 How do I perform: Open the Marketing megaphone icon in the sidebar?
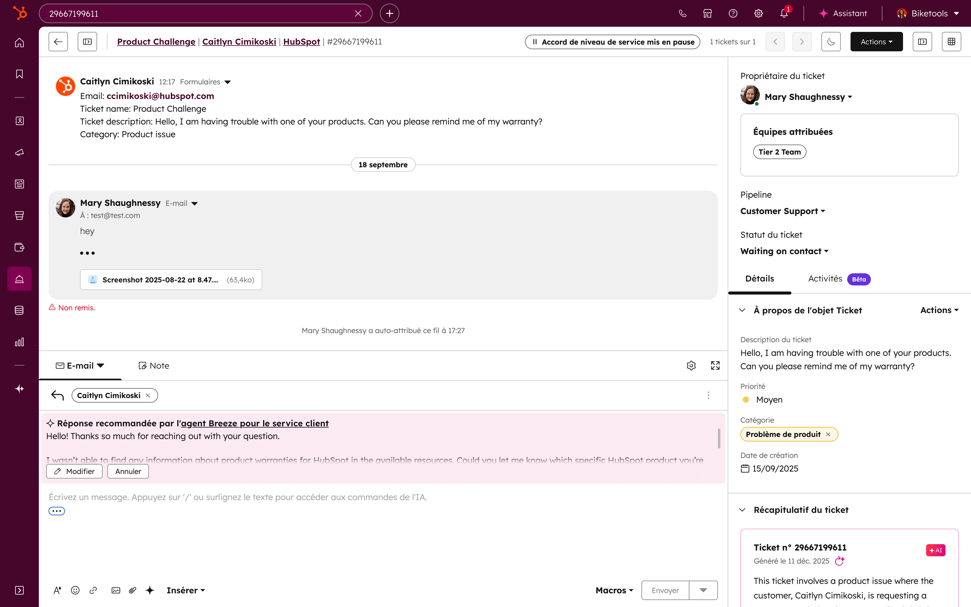click(19, 152)
